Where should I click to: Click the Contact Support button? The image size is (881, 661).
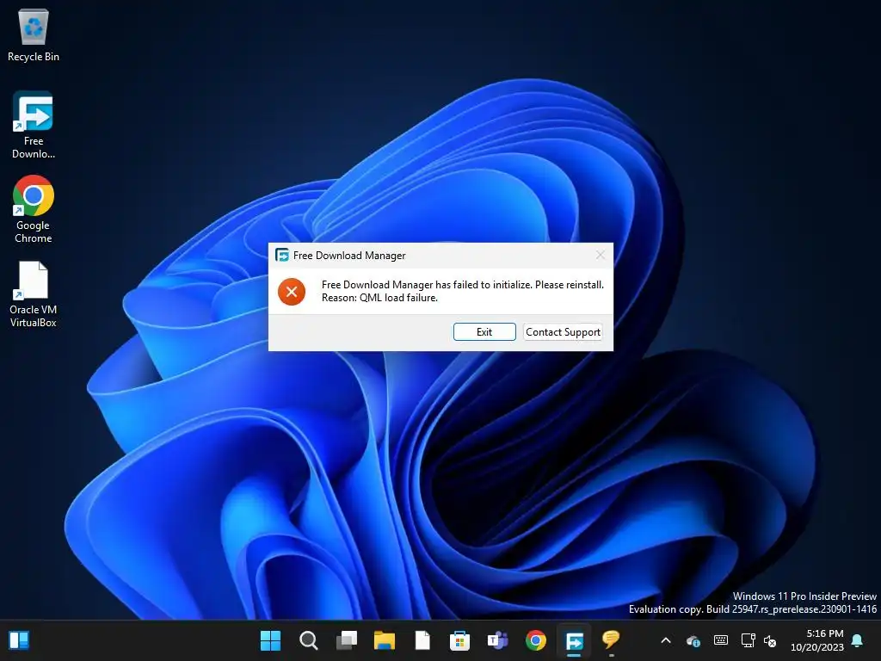[563, 331]
